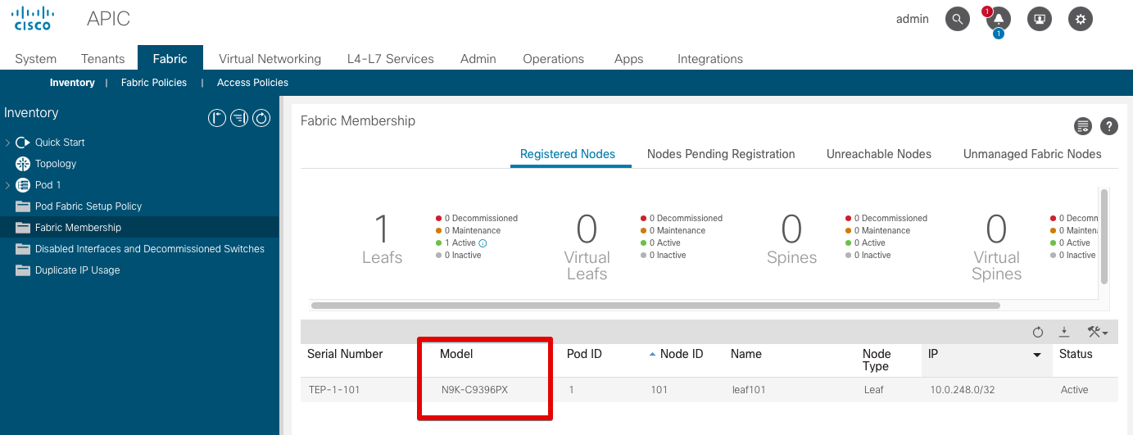The height and width of the screenshot is (435, 1133).
Task: Open the Apps menu
Action: click(629, 59)
